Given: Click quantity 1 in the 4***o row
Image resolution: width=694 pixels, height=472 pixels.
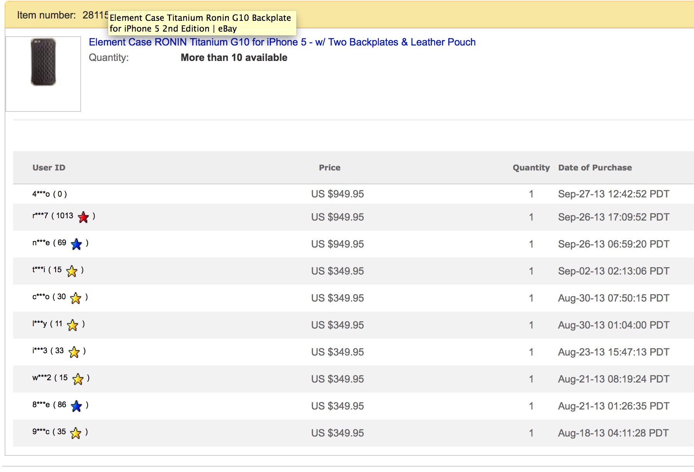Looking at the screenshot, I should click(x=531, y=194).
